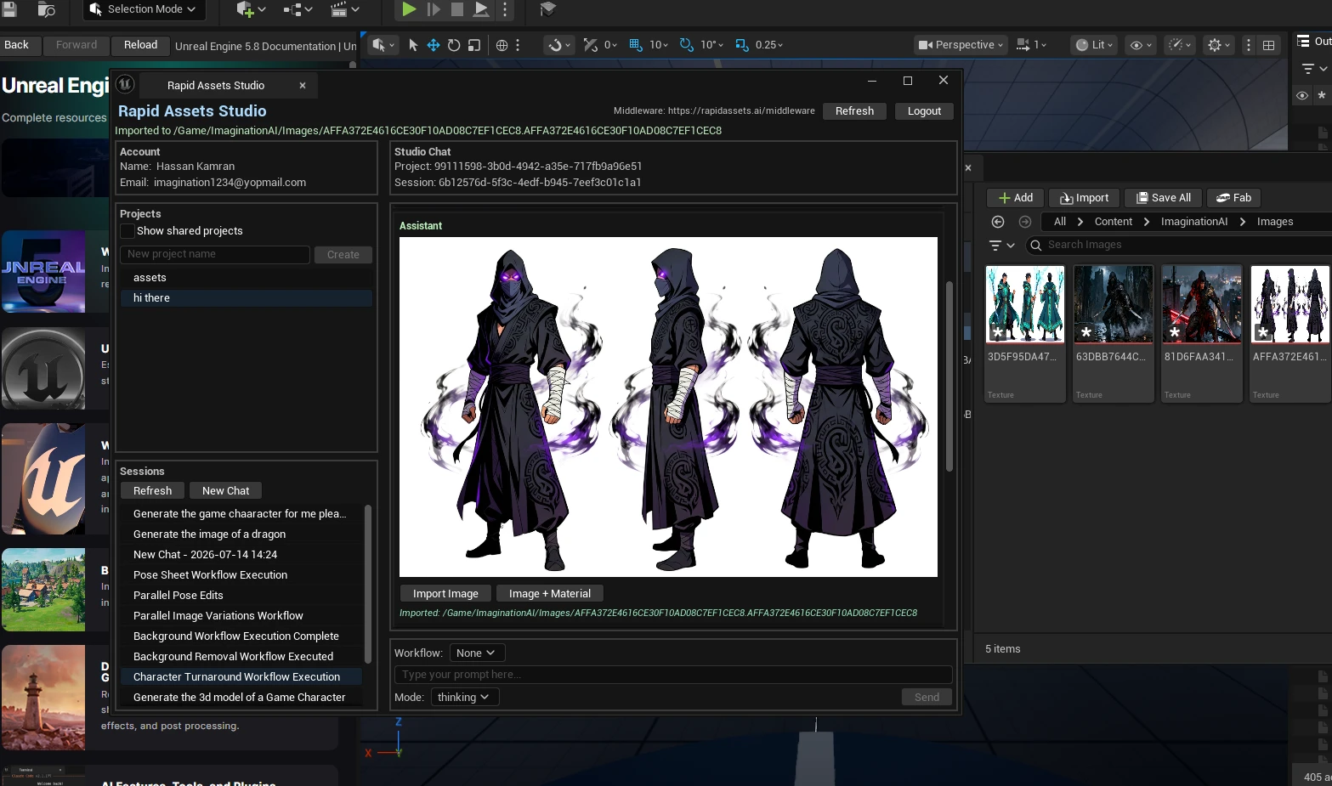Open the Mode thinking dropdown
Viewport: 1332px width, 786px height.
coord(464,697)
